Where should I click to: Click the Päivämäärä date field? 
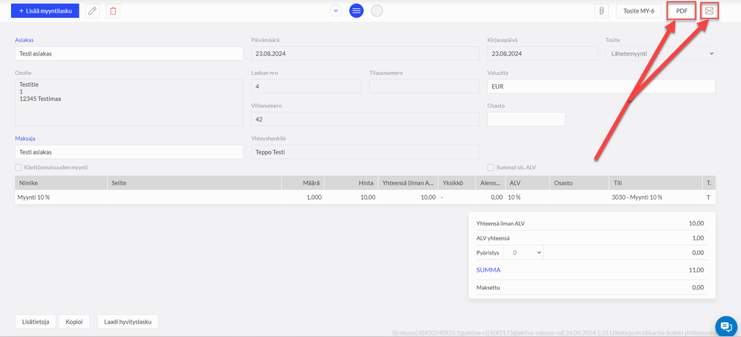[365, 54]
